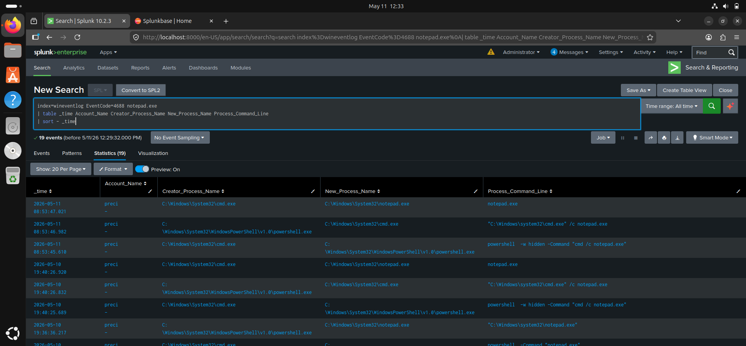Viewport: 746px width, 346px height.
Task: Stop the search job
Action: click(x=636, y=138)
